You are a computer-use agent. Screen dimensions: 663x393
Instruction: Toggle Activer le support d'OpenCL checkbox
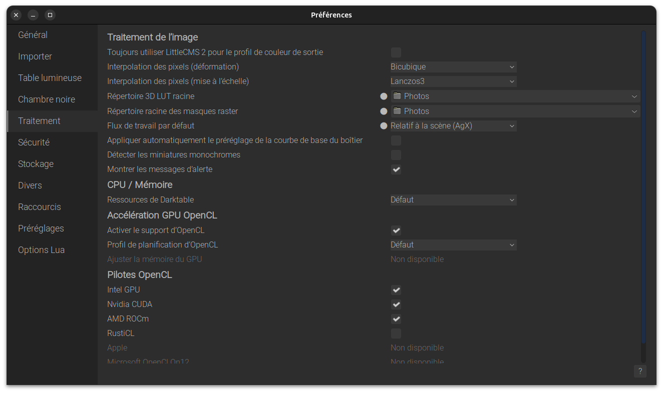click(x=396, y=230)
